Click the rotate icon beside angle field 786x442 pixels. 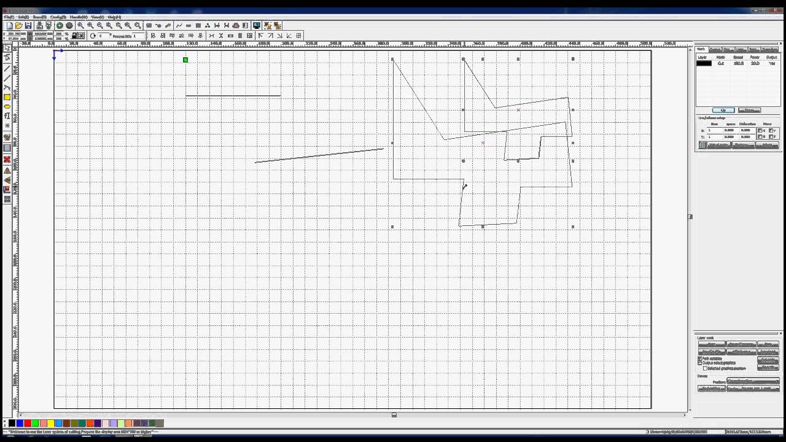(93, 36)
